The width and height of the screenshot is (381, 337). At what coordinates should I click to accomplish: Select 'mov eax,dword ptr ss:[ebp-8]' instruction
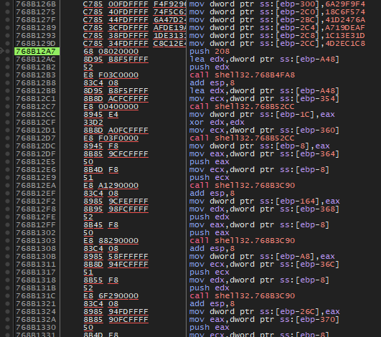click(259, 225)
